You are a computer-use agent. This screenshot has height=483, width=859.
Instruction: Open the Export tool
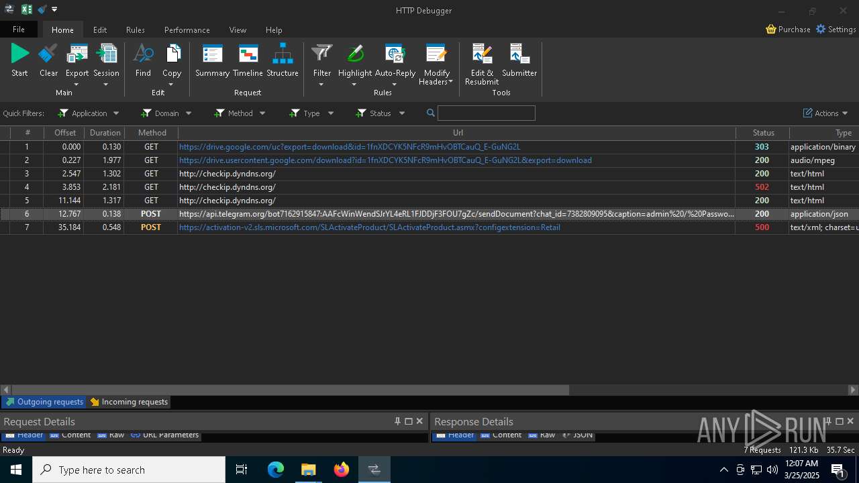(77, 60)
